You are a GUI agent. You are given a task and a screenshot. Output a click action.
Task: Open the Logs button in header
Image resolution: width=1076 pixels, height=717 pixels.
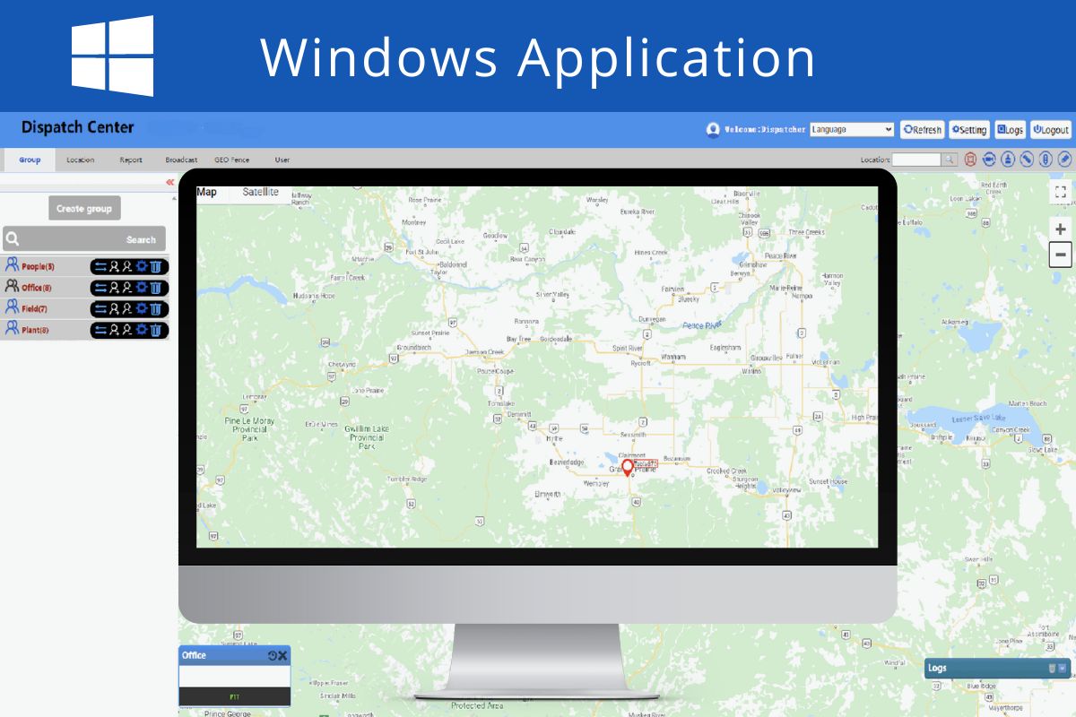click(x=1011, y=130)
